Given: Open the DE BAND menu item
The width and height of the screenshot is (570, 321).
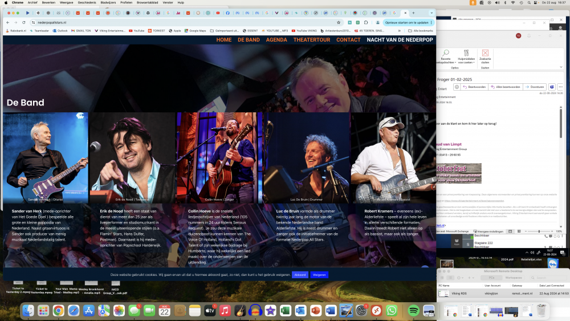Looking at the screenshot, I should pos(249,40).
